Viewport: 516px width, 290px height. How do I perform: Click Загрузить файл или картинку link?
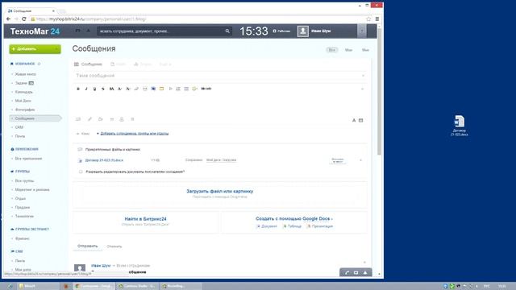220,192
